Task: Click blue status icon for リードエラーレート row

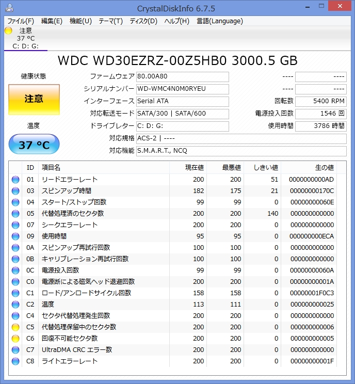Action: click(15, 180)
